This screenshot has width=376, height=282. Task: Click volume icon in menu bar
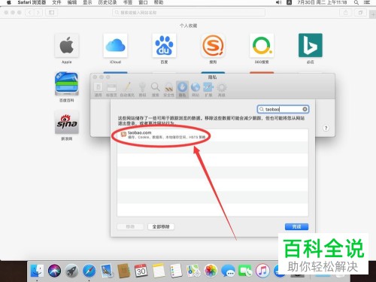pyautogui.click(x=278, y=2)
